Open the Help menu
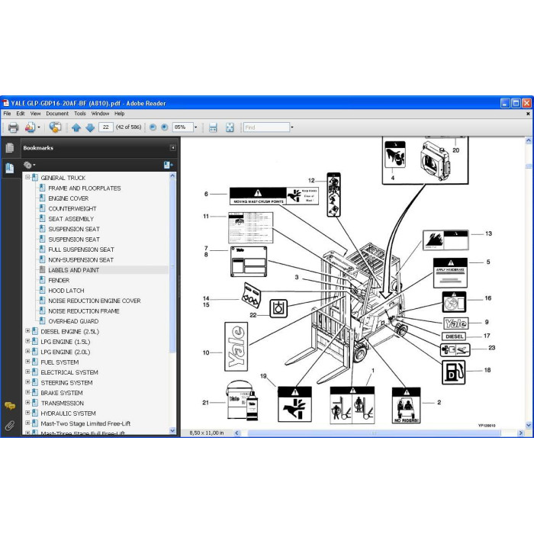Viewport: 534px width, 534px height. pos(119,114)
